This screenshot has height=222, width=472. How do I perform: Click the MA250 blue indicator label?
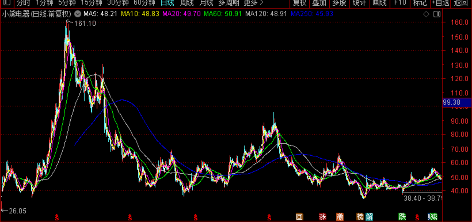[x=312, y=14]
